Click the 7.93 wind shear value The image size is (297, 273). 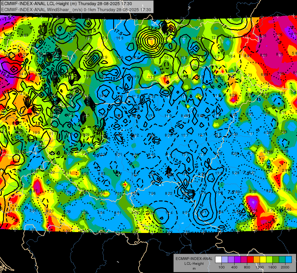click(x=284, y=132)
